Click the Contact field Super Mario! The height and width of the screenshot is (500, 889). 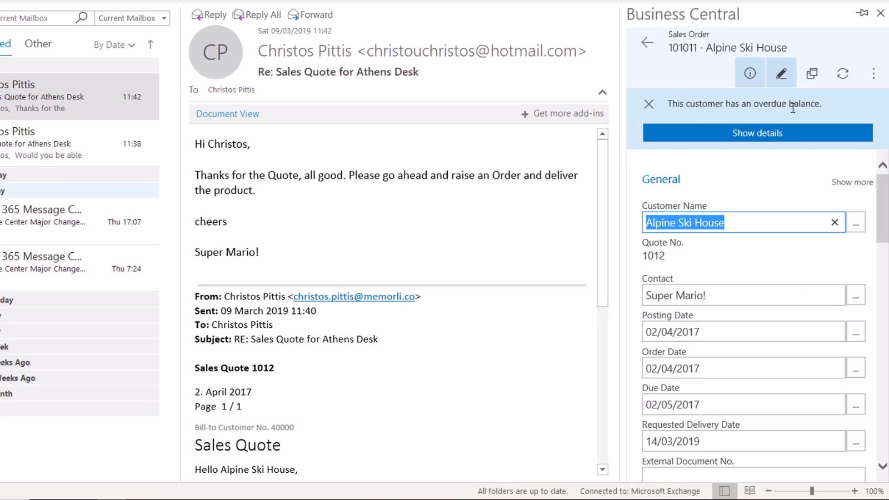pyautogui.click(x=743, y=295)
